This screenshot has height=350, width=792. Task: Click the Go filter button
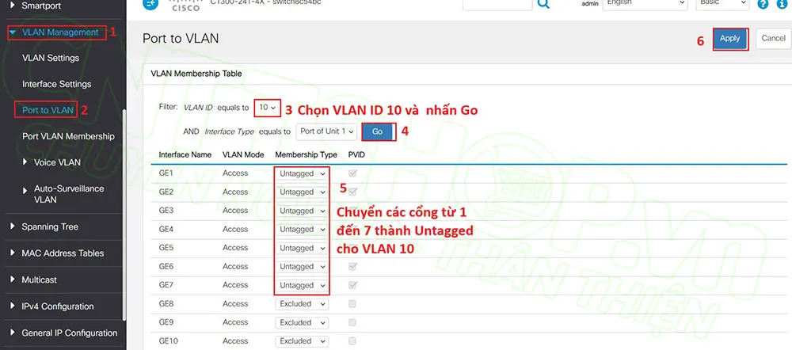(377, 131)
